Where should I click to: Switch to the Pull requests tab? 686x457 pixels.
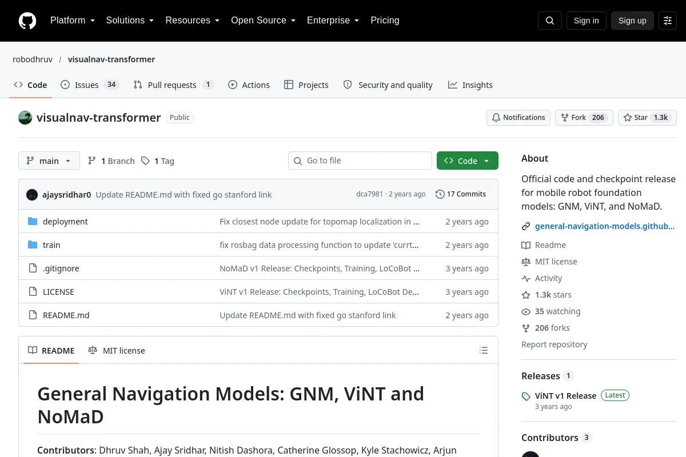(x=173, y=85)
